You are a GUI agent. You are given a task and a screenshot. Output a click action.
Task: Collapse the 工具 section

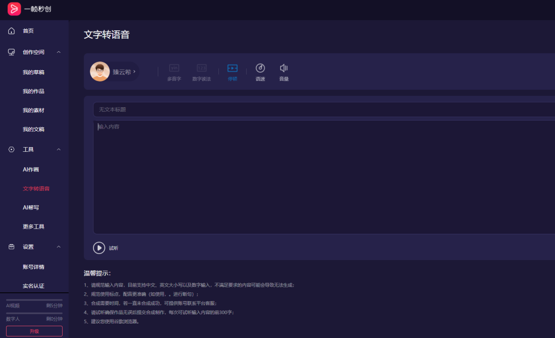point(59,149)
